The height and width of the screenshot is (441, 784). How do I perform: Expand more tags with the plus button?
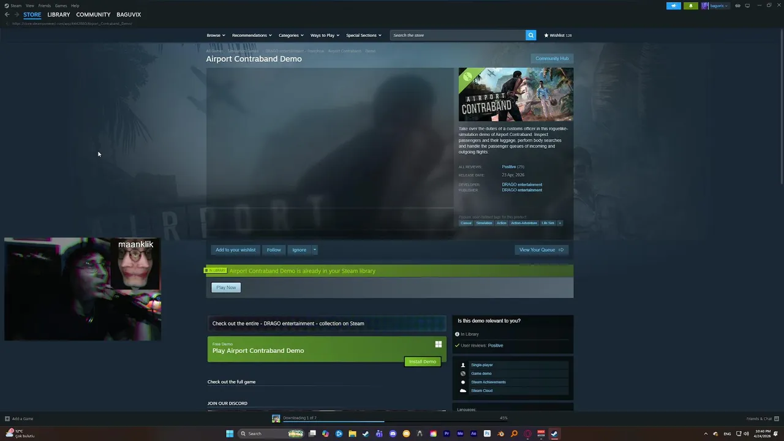coord(559,223)
